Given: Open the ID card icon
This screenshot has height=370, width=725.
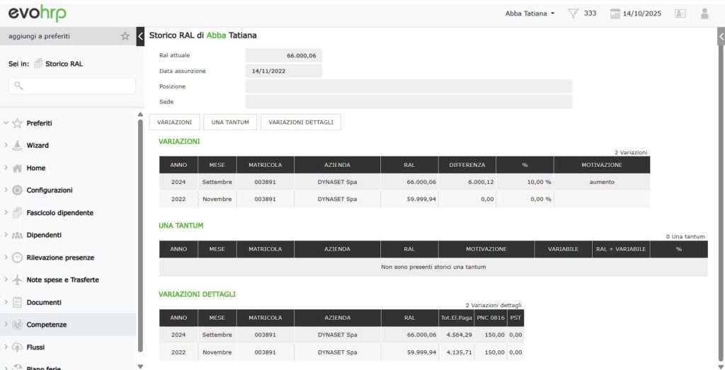Looking at the screenshot, I should pos(680,13).
